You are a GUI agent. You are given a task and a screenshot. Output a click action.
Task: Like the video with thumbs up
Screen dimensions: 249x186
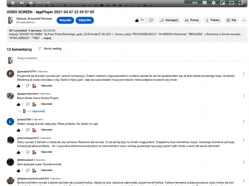(139, 20)
